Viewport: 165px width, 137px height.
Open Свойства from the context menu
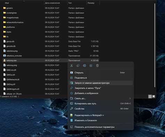[101, 108]
